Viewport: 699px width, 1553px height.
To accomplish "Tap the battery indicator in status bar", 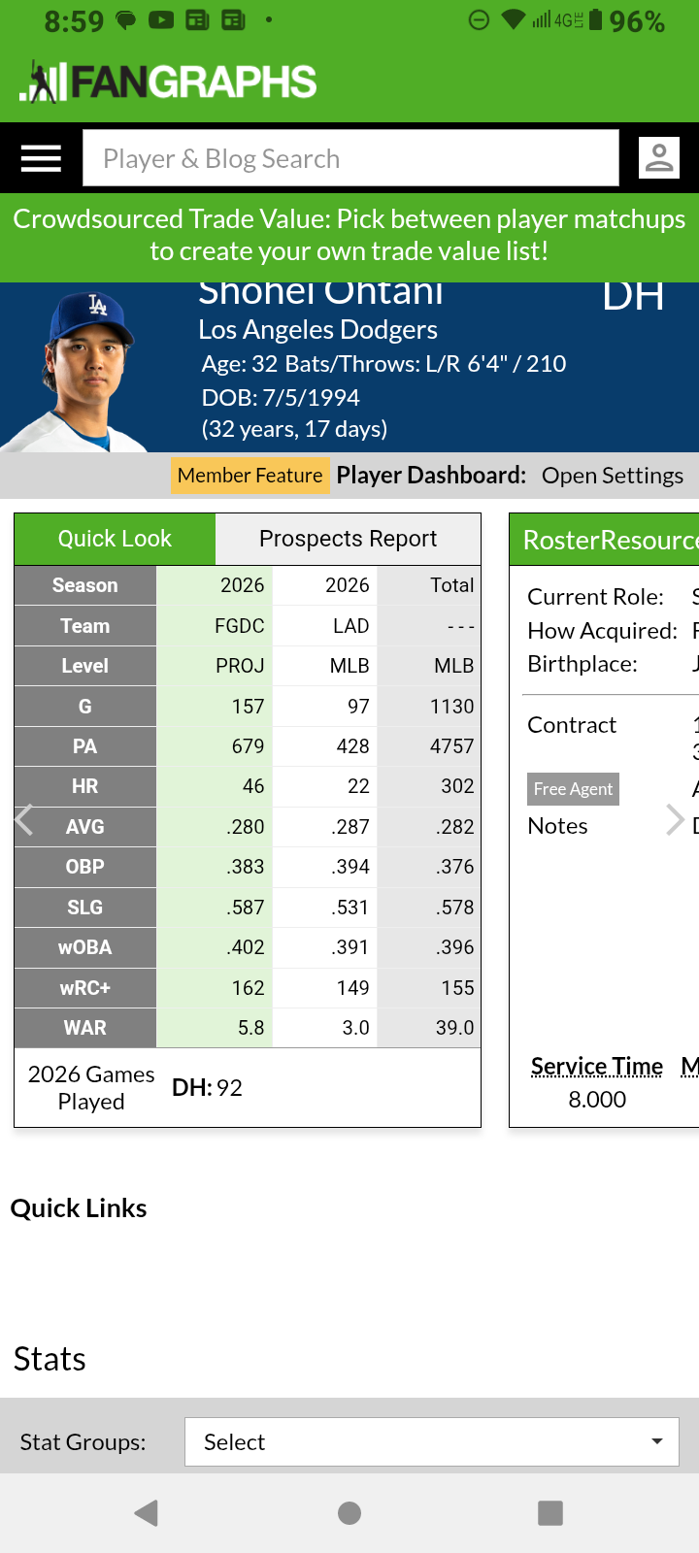I will [x=595, y=20].
